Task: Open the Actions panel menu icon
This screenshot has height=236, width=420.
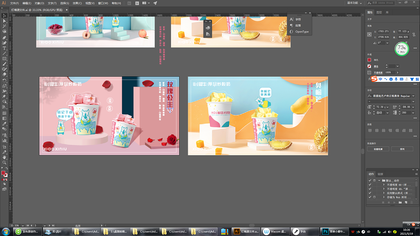Action: click(416, 174)
